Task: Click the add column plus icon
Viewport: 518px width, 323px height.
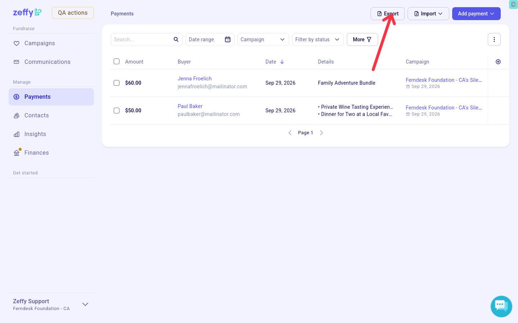Action: coord(498,62)
